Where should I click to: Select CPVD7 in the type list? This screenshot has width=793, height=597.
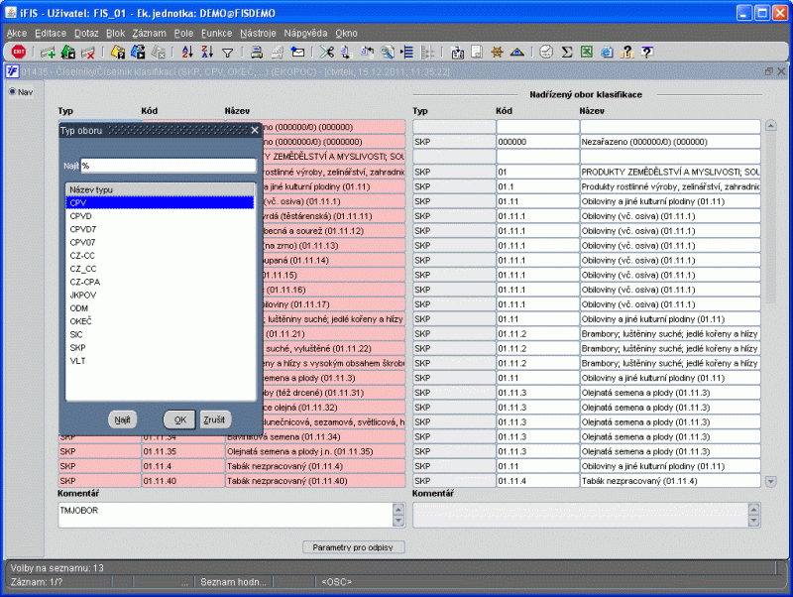(160, 229)
